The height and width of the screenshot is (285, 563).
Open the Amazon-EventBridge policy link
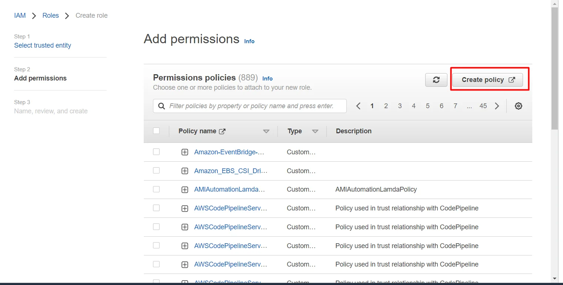click(x=229, y=152)
